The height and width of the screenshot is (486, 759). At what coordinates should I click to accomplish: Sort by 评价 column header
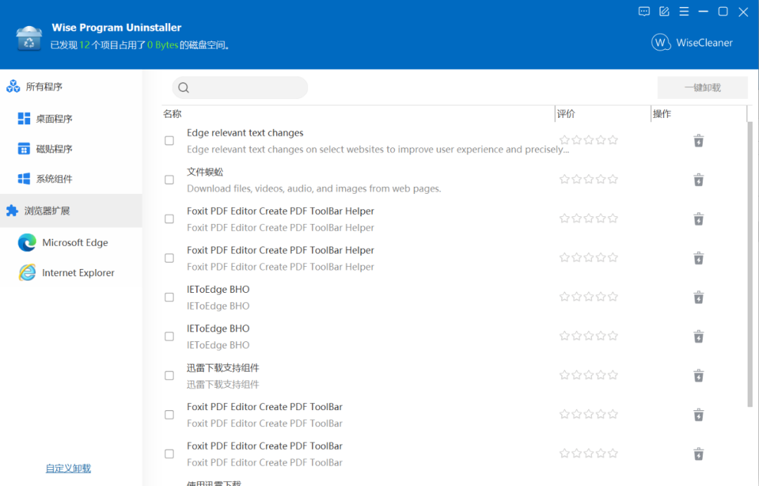tap(603, 114)
